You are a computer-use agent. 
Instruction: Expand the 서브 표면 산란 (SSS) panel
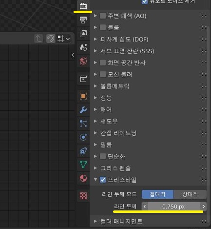[x=96, y=51]
